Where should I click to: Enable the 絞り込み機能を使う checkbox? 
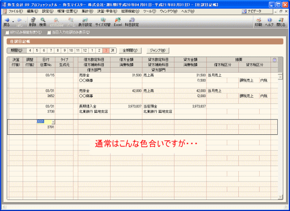click(6, 32)
